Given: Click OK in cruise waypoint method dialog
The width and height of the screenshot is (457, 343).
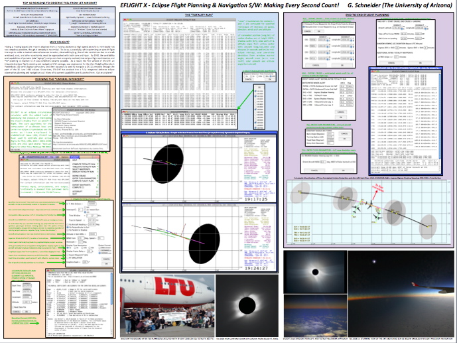Looking at the screenshot, I should pos(319,31).
